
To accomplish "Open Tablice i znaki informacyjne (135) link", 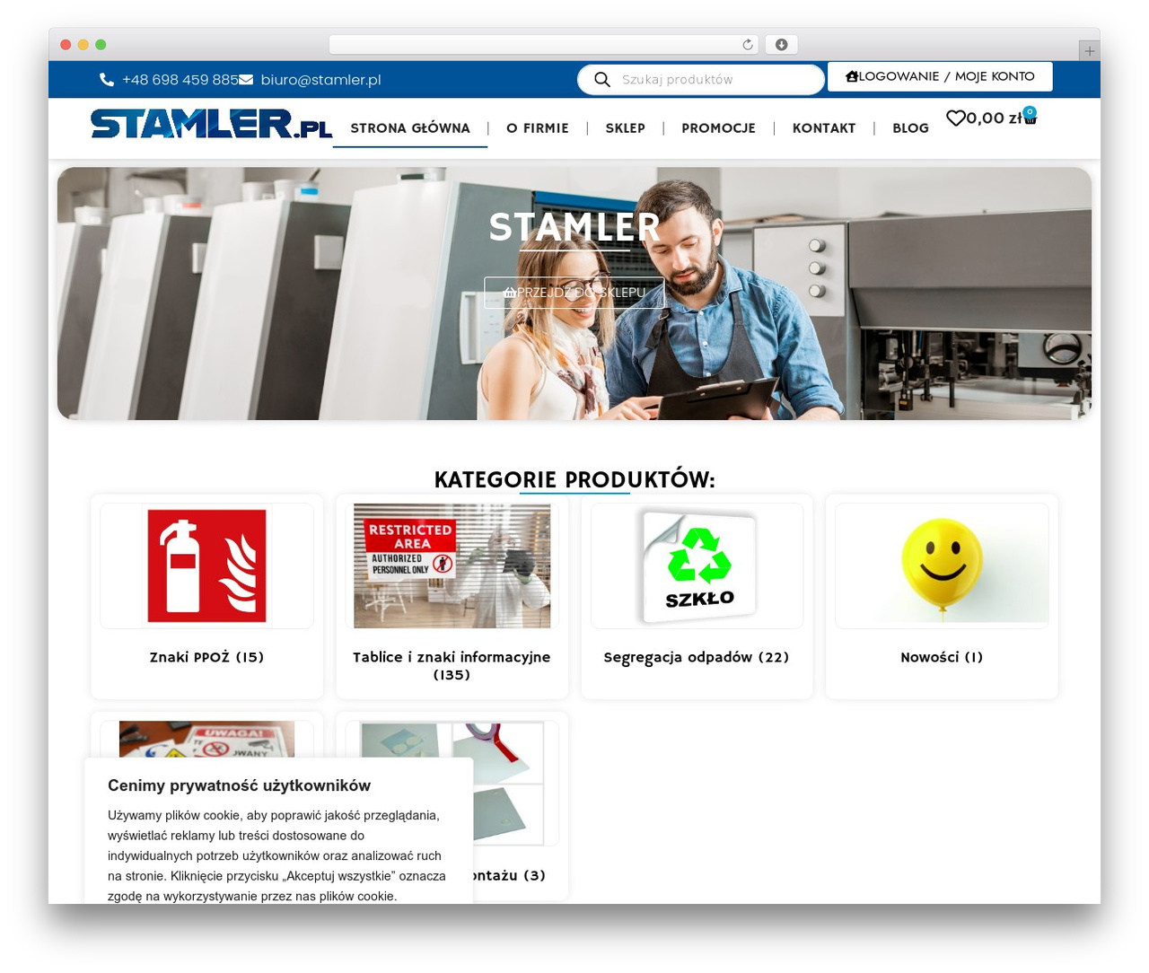I will point(452,666).
